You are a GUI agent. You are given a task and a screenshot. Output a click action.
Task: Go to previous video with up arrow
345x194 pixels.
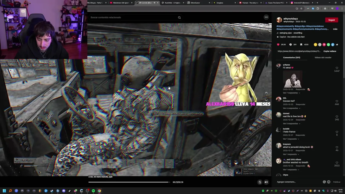point(266,93)
